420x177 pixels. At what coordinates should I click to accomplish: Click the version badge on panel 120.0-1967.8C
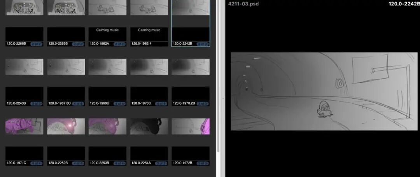(79, 103)
